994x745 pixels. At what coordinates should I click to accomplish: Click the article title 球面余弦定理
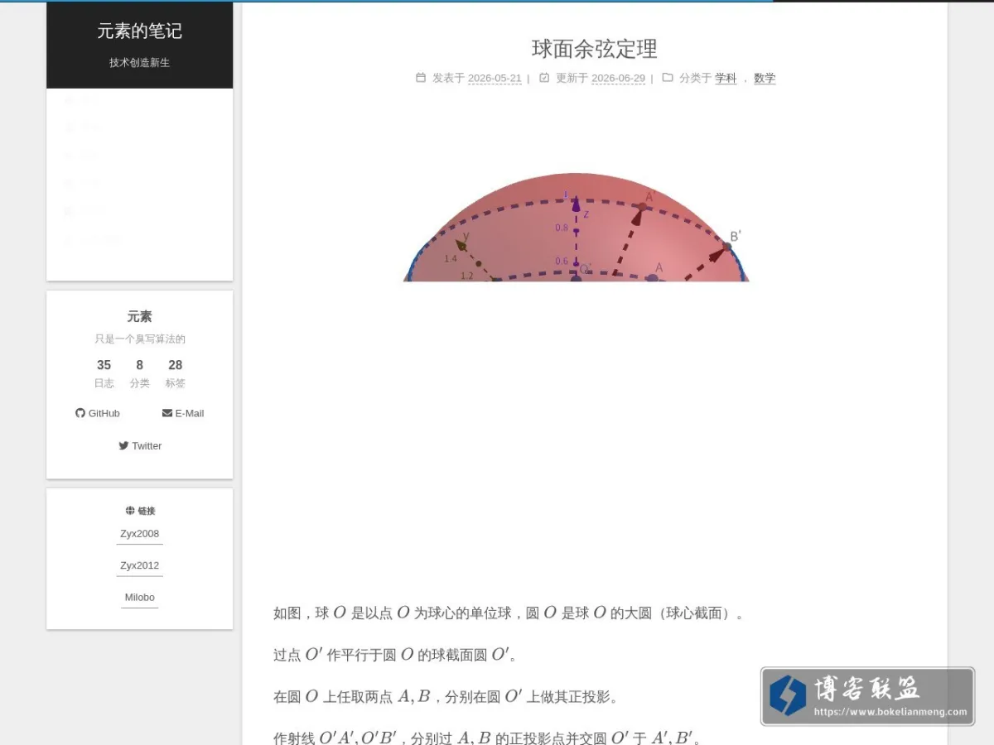(x=595, y=49)
